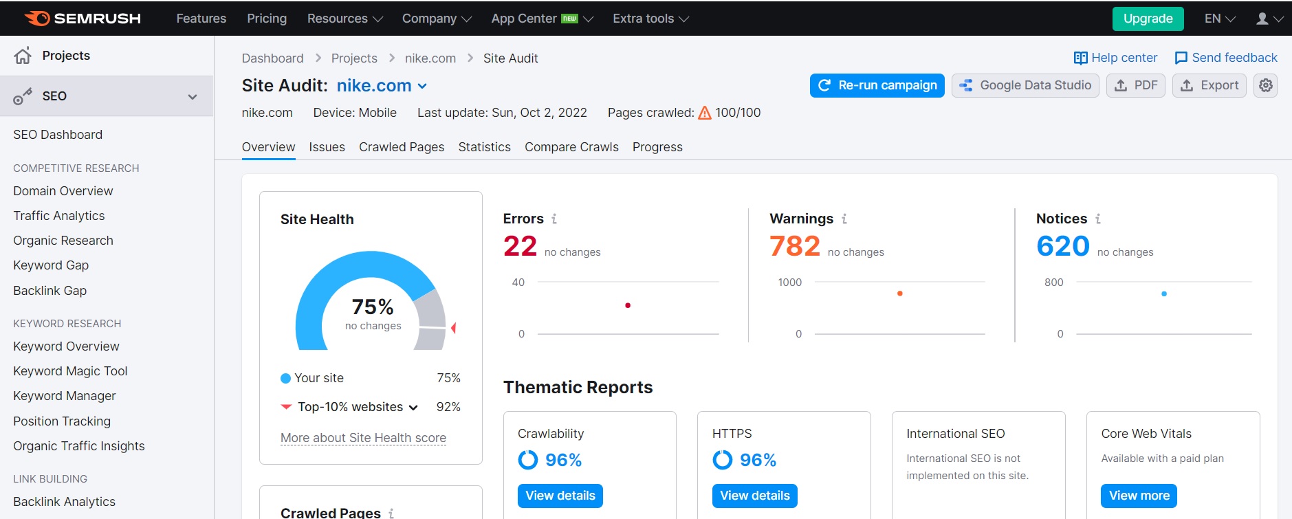Open Organic Traffic Insights in the sidebar
The image size is (1292, 519).
[x=79, y=446]
